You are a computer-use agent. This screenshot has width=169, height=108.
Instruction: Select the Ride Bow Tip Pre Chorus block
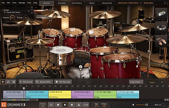click(x=60, y=94)
